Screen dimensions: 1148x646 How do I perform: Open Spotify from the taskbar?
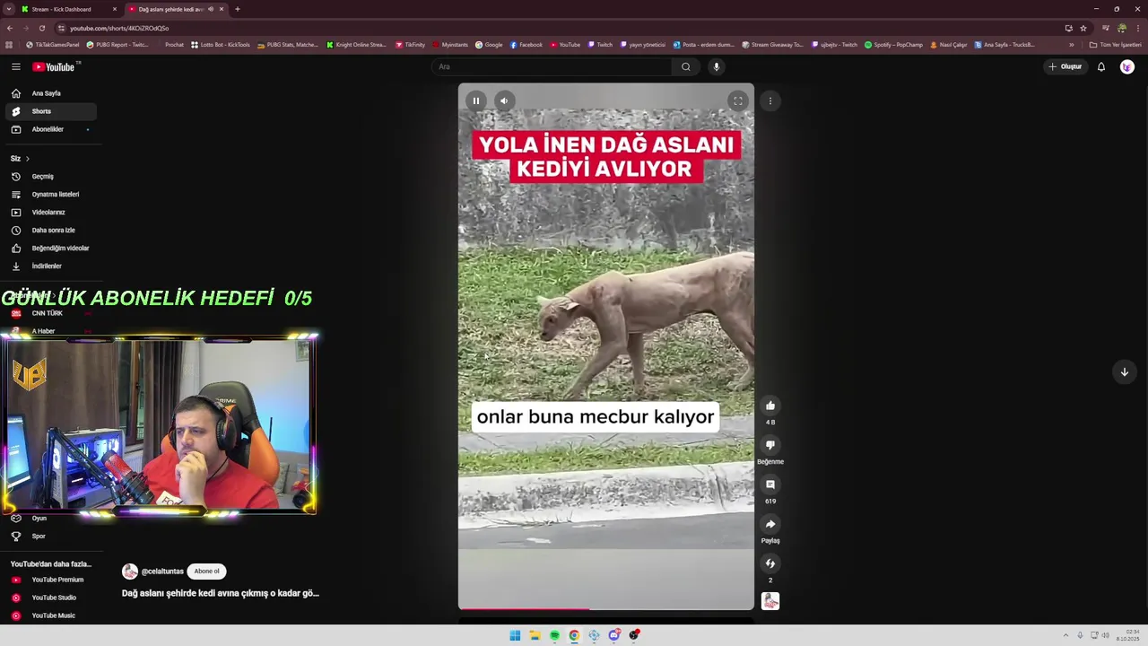point(554,635)
